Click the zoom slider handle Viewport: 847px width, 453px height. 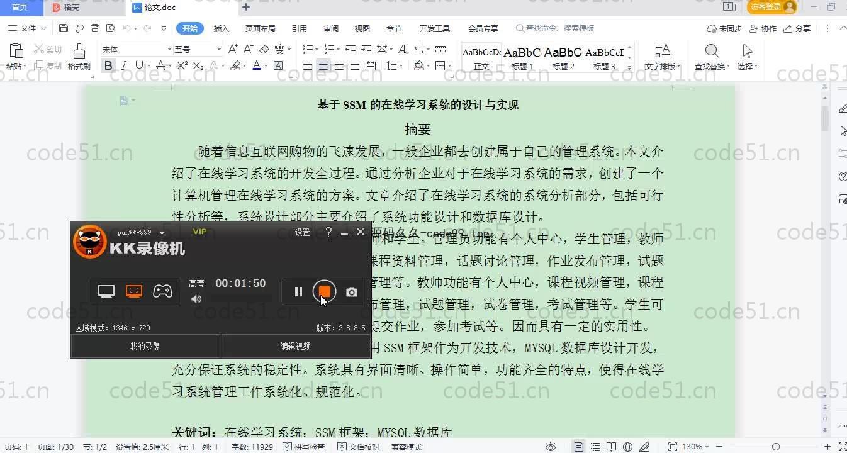[776, 447]
